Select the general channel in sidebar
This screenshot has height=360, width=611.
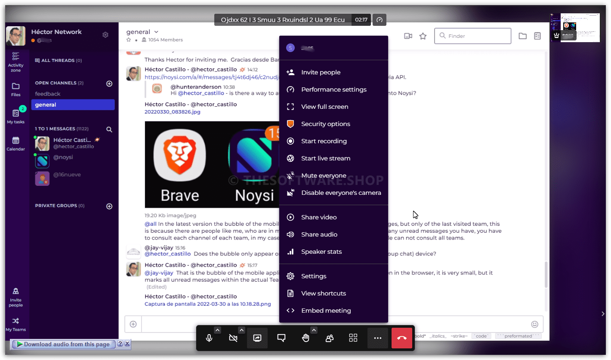click(73, 105)
